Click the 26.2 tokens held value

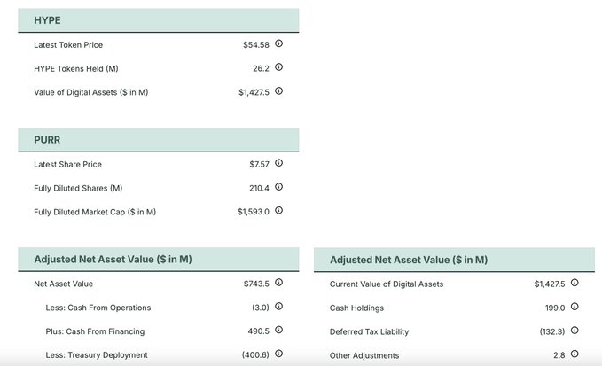click(261, 68)
